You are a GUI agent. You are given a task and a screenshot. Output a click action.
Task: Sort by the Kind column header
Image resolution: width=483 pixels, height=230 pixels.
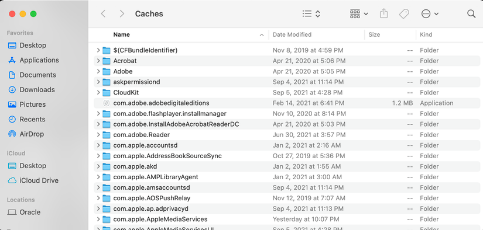click(x=426, y=34)
